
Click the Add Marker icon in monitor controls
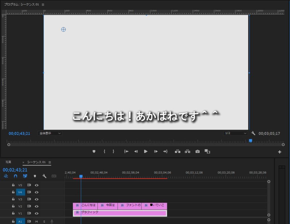[x=94, y=152]
